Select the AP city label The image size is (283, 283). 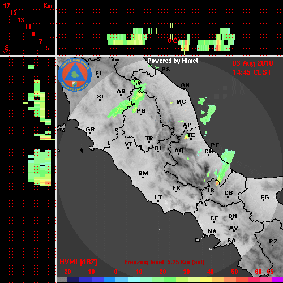(x=187, y=125)
